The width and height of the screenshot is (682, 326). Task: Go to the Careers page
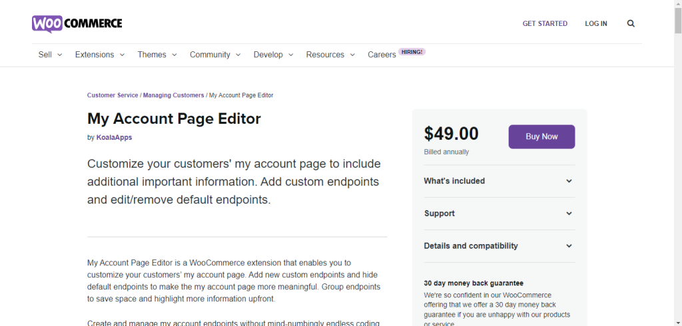click(382, 55)
